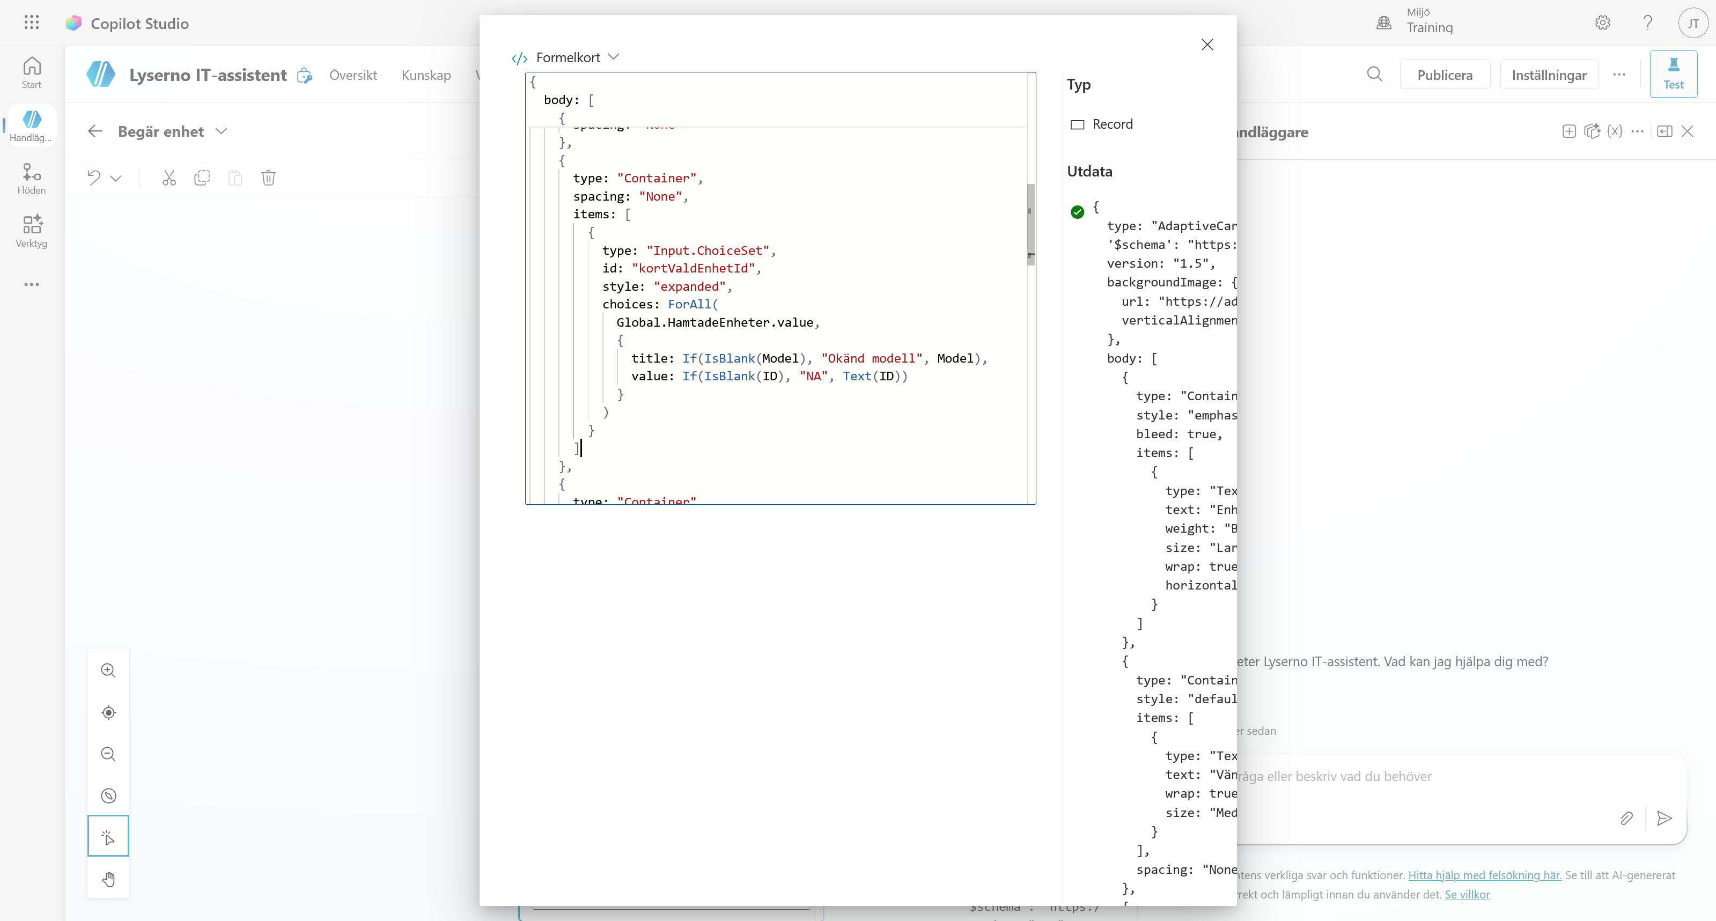Screen dimensions: 1716x921
Task: Click the cut scissors icon
Action: (x=169, y=178)
